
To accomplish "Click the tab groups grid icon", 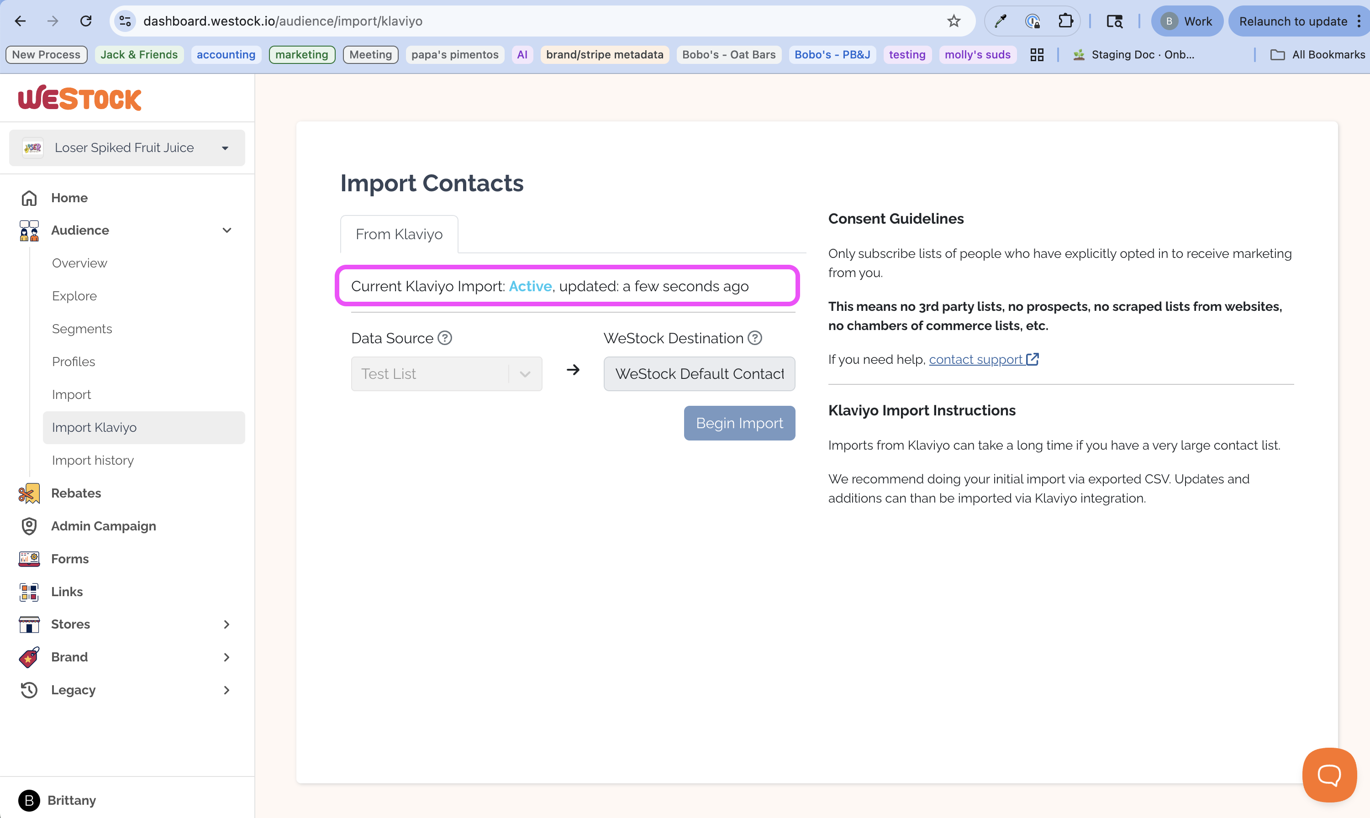I will [x=1037, y=55].
